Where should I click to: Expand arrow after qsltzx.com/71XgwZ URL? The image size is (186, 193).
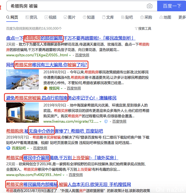[70, 55]
